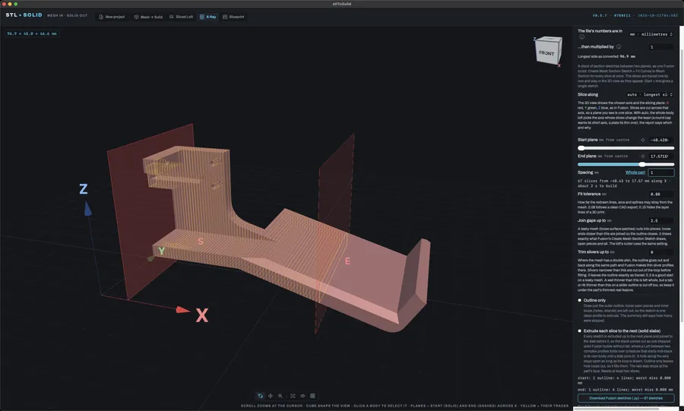684x411 pixels.
Task: Click the "67 slices from -48.43 to 17.57" summary text
Action: 625,183
